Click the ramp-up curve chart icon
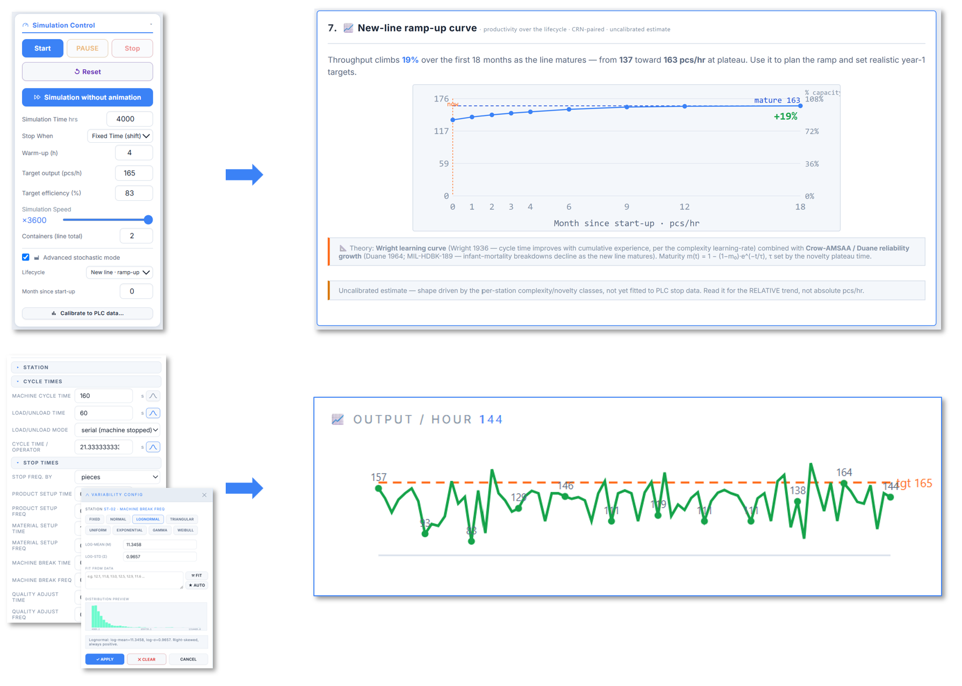This screenshot has width=962, height=686. point(348,28)
